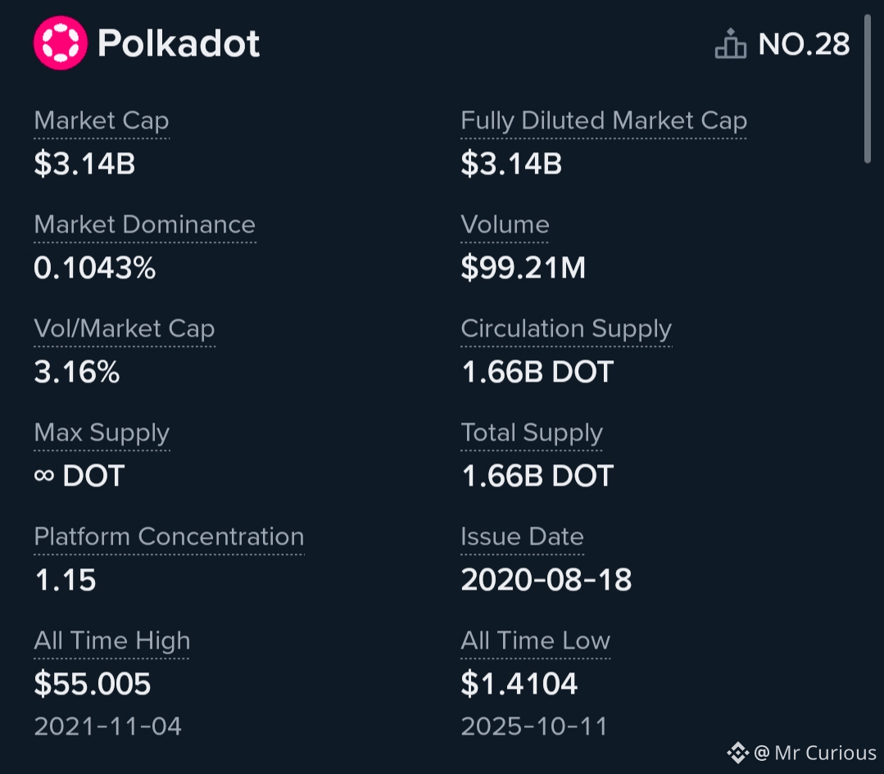Tap the Max Supply label
This screenshot has width=884, height=774.
coord(102,433)
